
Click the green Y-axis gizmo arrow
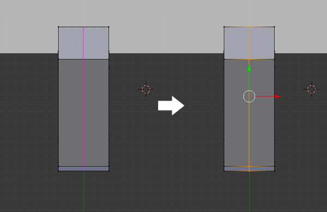point(249,68)
